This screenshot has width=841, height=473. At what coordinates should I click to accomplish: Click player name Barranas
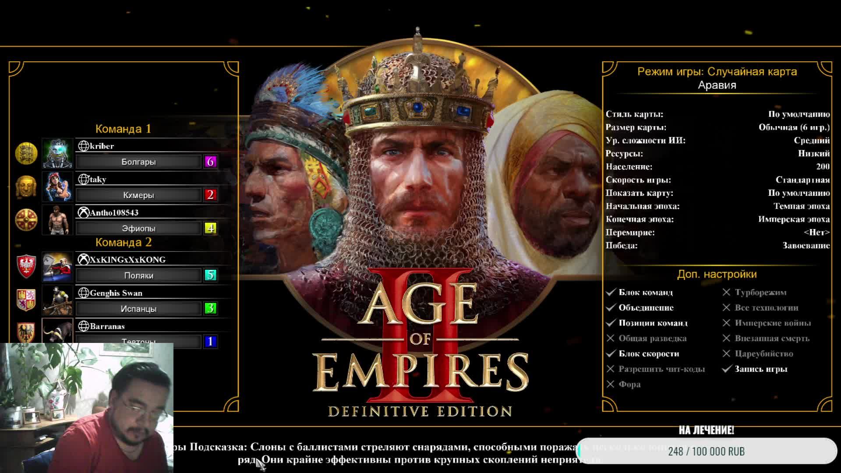107,327
